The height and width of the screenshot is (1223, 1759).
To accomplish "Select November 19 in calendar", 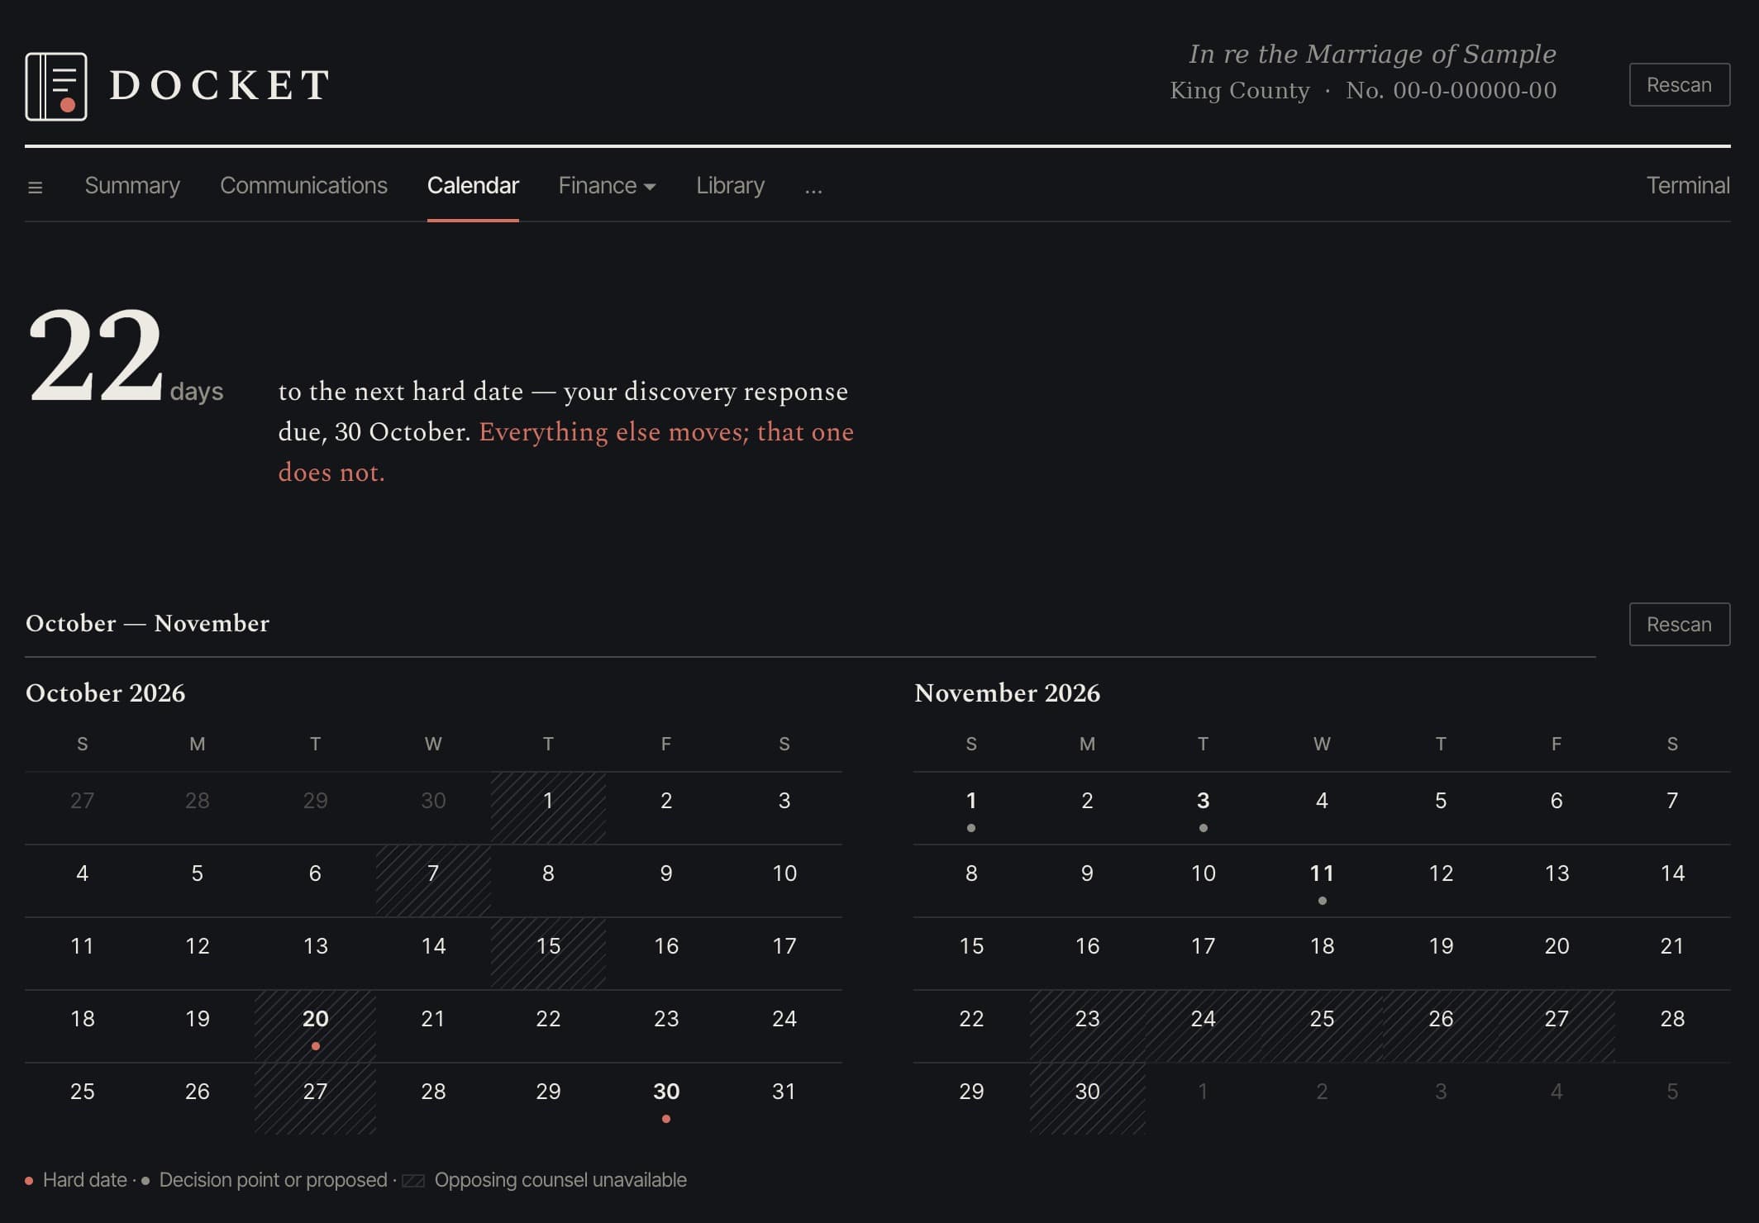I will point(1441,954).
